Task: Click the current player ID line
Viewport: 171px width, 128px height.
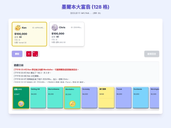Action: [x=85, y=13]
